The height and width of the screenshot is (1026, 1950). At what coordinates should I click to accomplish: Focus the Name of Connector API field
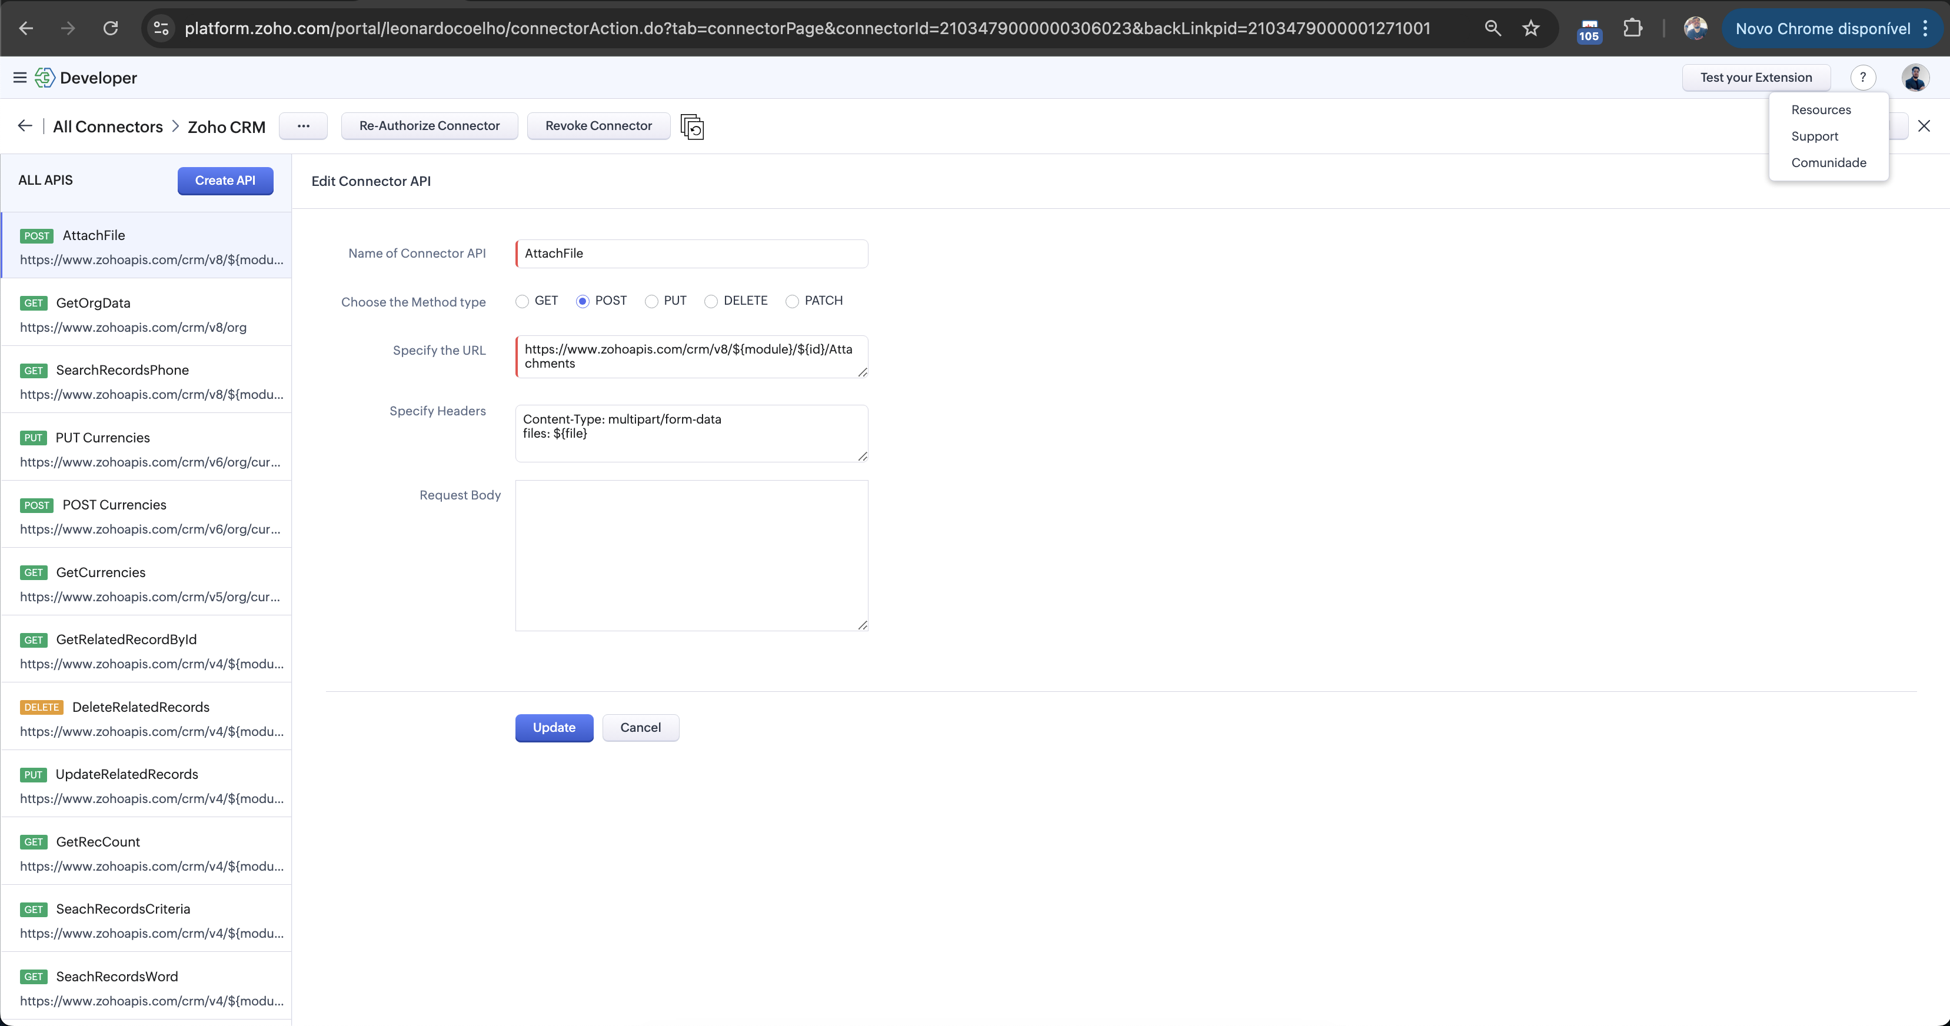tap(692, 254)
